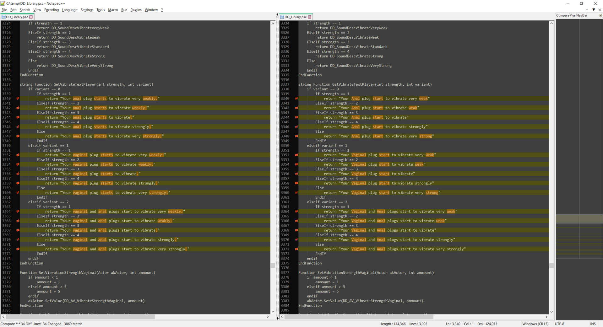Viewport: 603px width, 327px height.
Task: Click the 'Windows (CR LF)' line-ending status field
Action: pyautogui.click(x=535, y=324)
